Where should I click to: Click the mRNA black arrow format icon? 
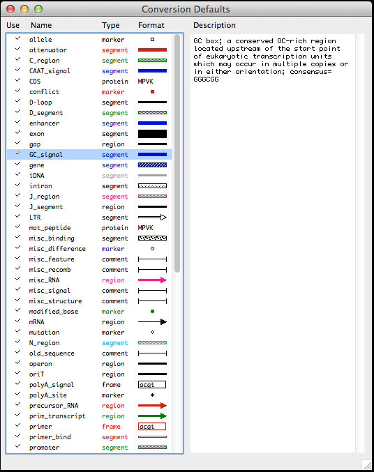(152, 322)
